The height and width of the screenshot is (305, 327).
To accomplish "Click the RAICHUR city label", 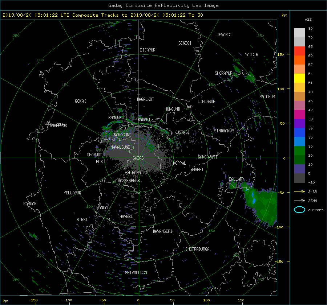I will (x=267, y=97).
